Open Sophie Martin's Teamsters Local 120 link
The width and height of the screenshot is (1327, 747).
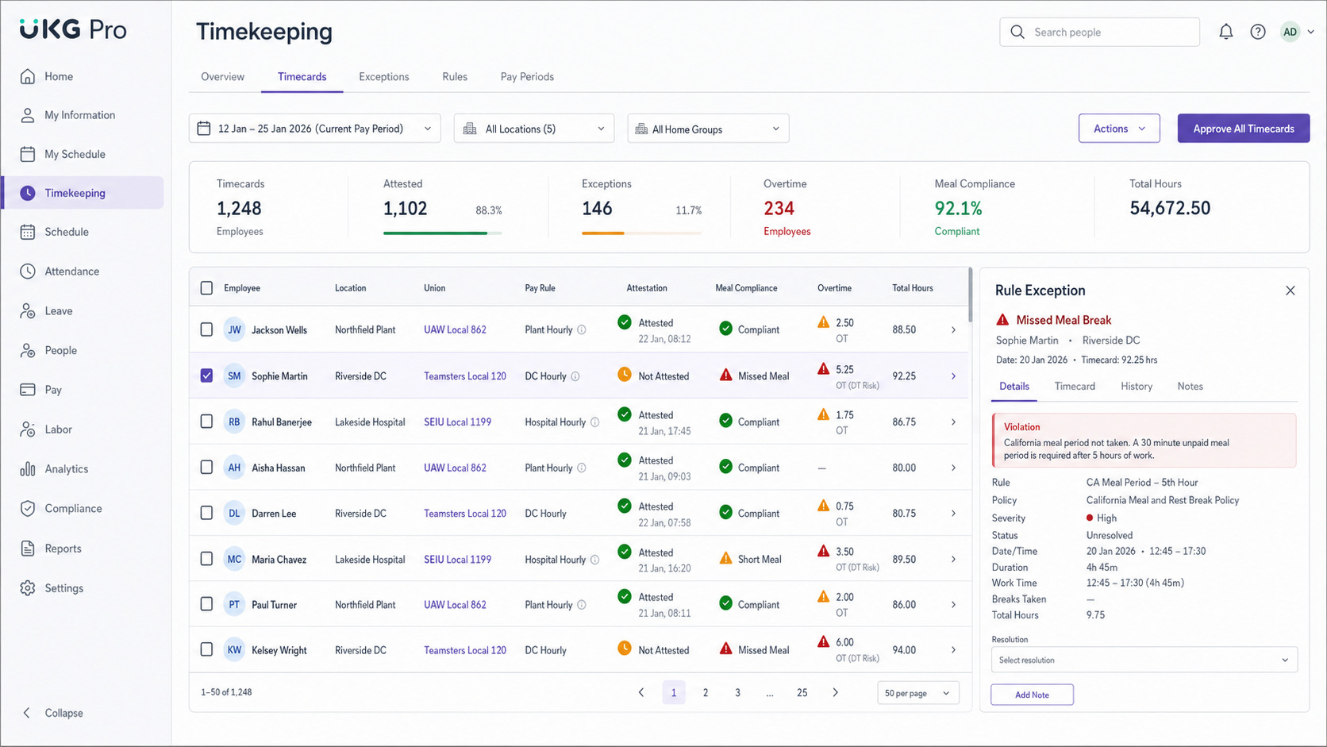(465, 376)
